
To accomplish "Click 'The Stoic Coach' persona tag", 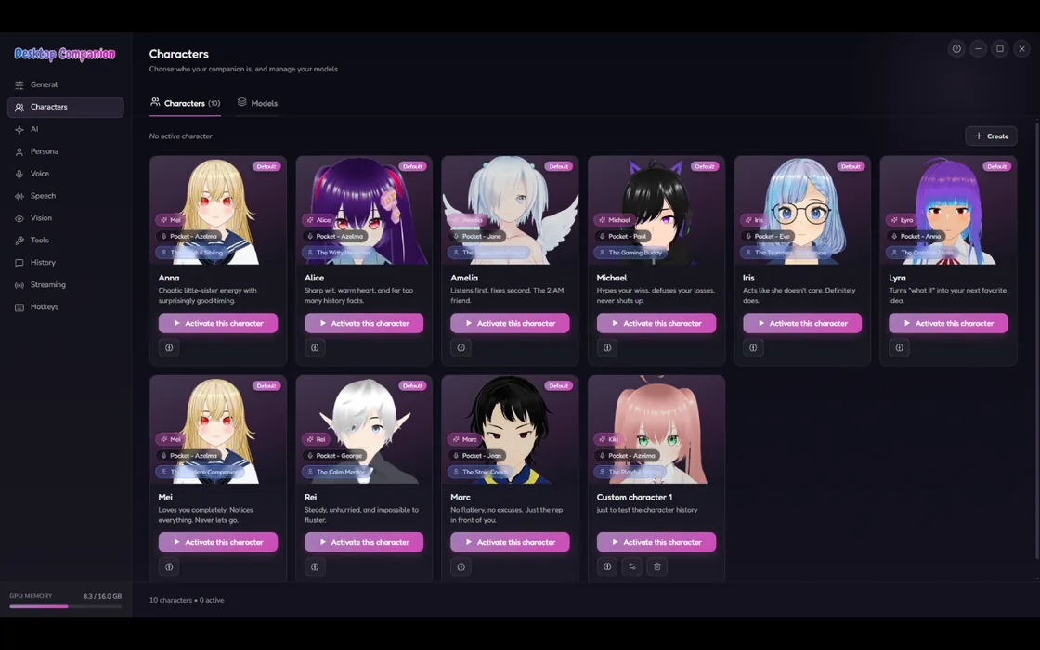I will 480,473.
